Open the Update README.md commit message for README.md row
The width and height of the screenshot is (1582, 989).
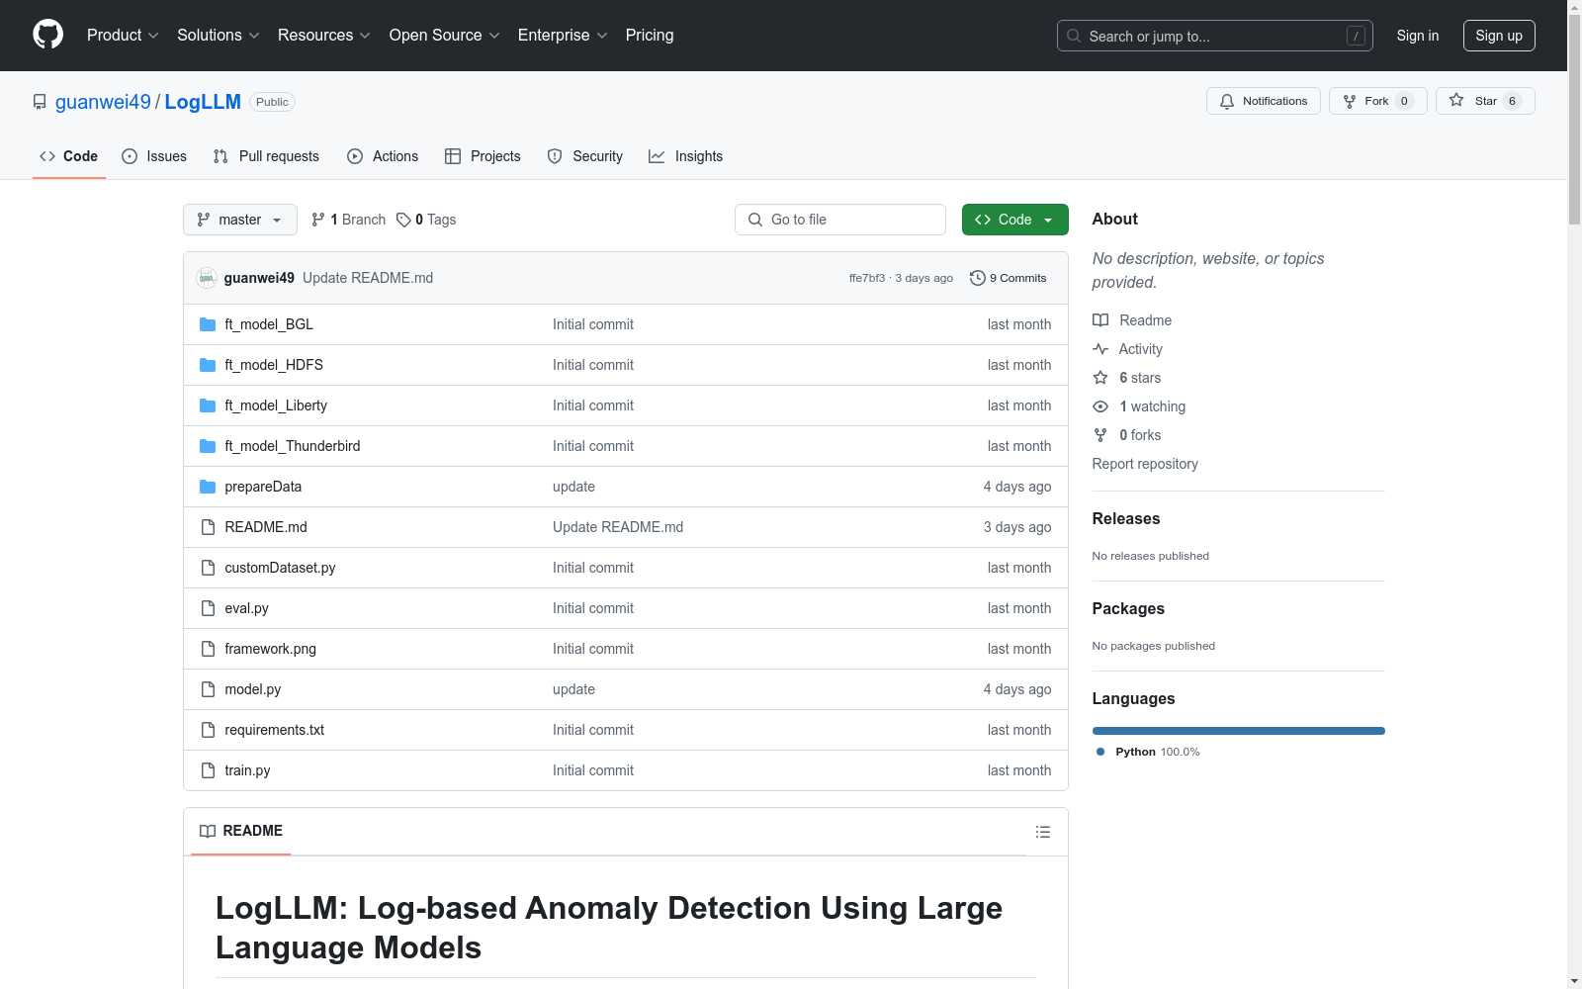(618, 527)
